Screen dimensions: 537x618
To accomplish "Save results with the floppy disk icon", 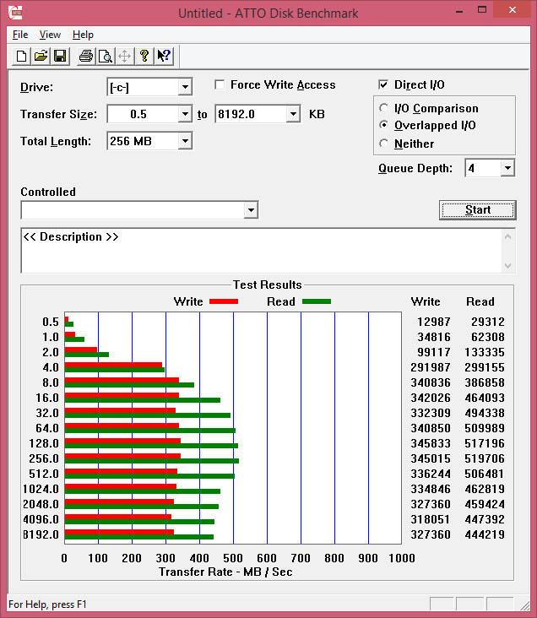I will 60,56.
